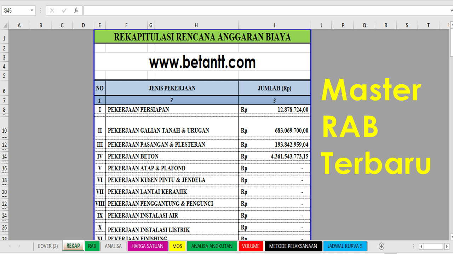Click the NO header cell
The image size is (453, 254).
click(99, 88)
